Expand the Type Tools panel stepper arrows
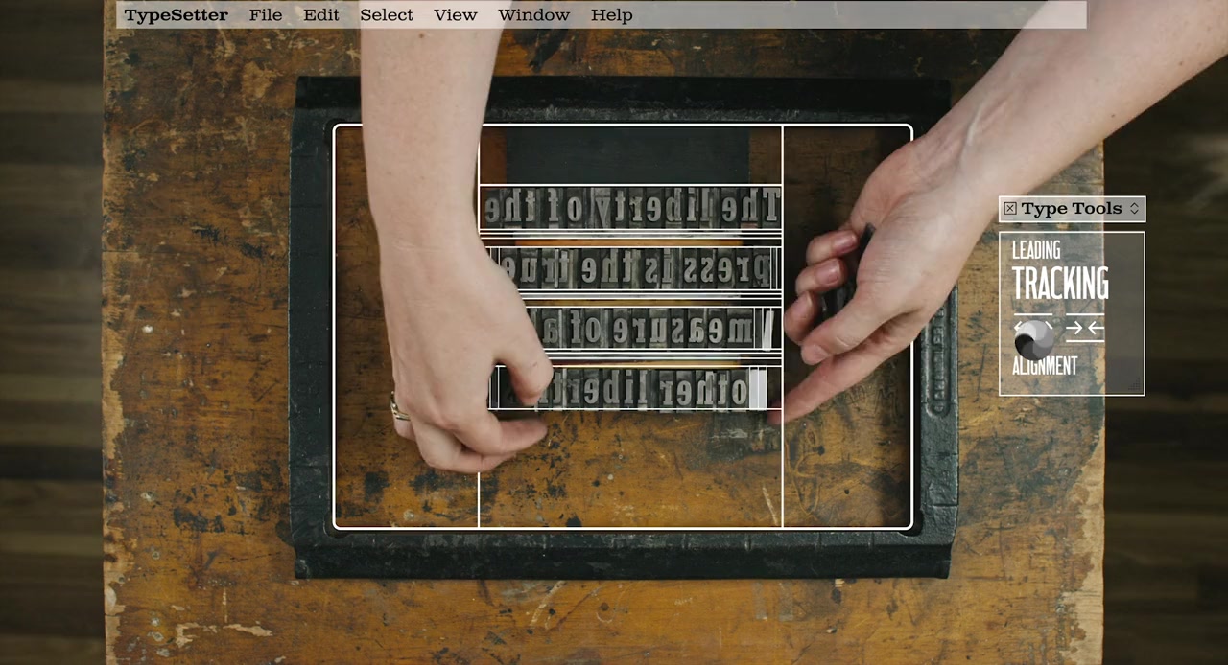This screenshot has width=1228, height=665. tap(1134, 209)
